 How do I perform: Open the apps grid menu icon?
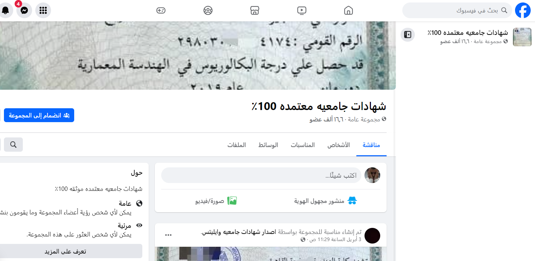tap(43, 10)
